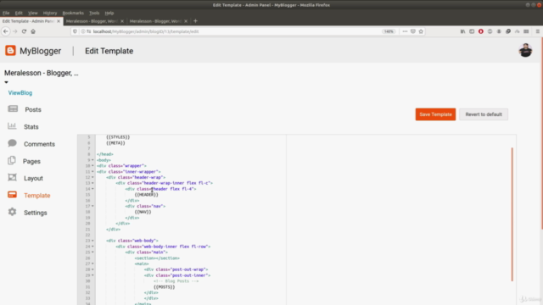This screenshot has width=543, height=305.
Task: Click the browser home icon
Action: tap(33, 31)
